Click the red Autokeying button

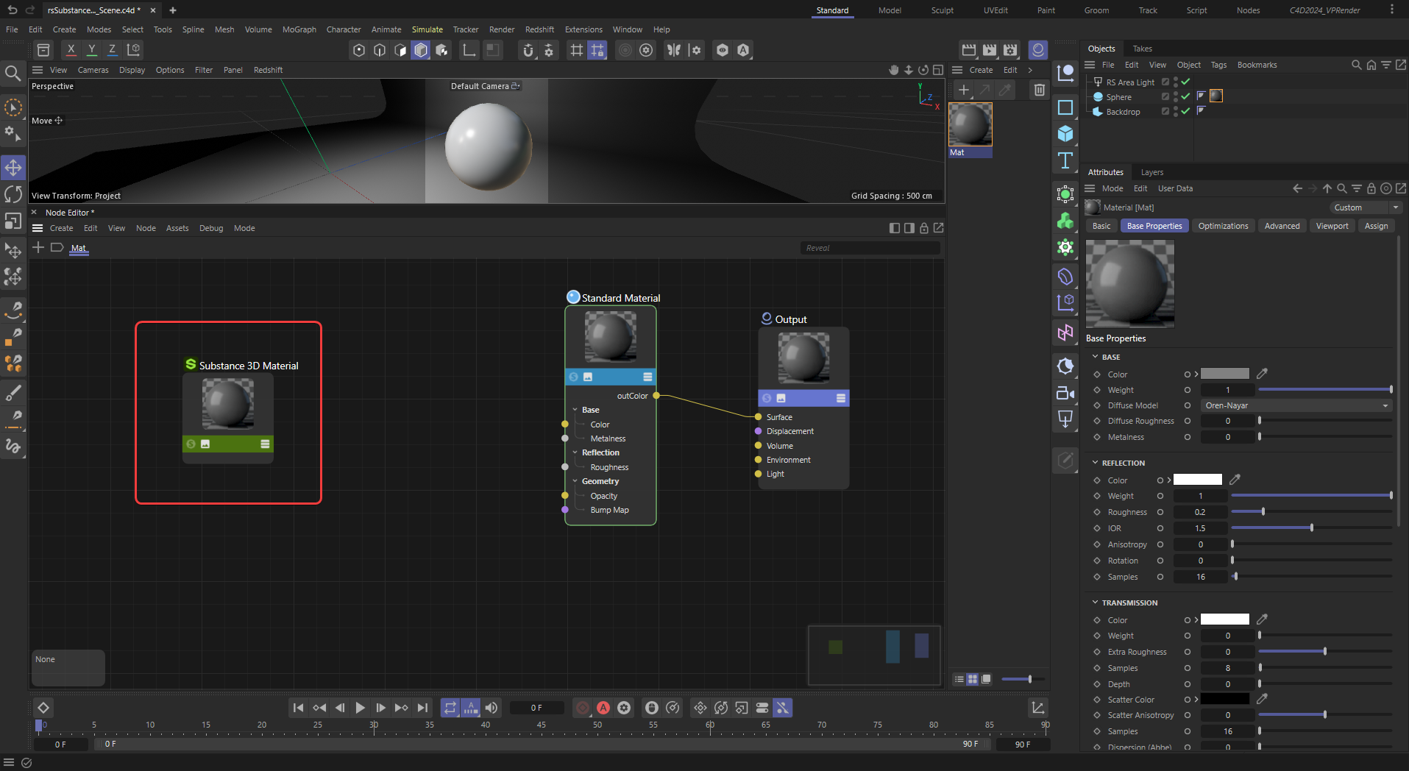point(603,708)
